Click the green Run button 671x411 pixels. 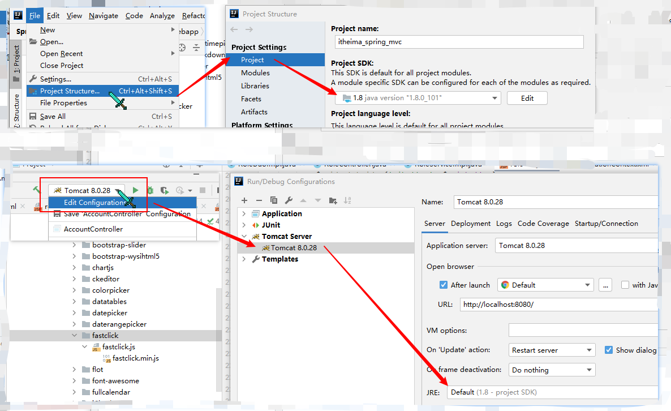pyautogui.click(x=135, y=191)
